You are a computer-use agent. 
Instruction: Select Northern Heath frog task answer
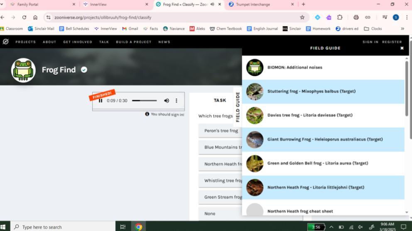(x=220, y=164)
